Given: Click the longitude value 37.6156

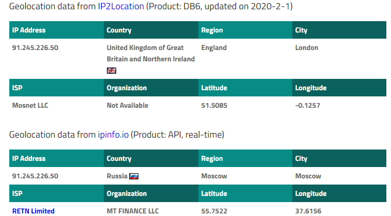Looking at the screenshot, I should (x=308, y=210).
